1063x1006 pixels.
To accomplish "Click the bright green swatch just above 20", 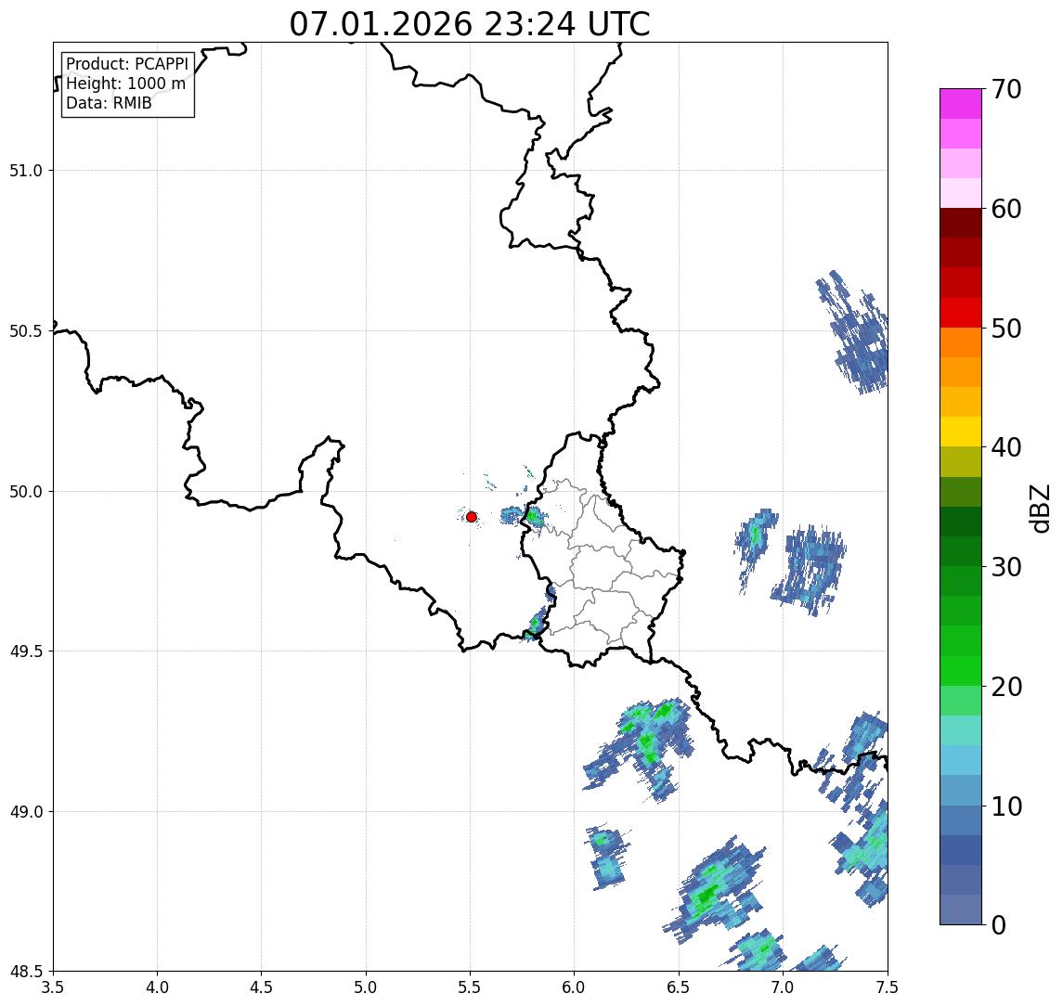I will coord(961,670).
